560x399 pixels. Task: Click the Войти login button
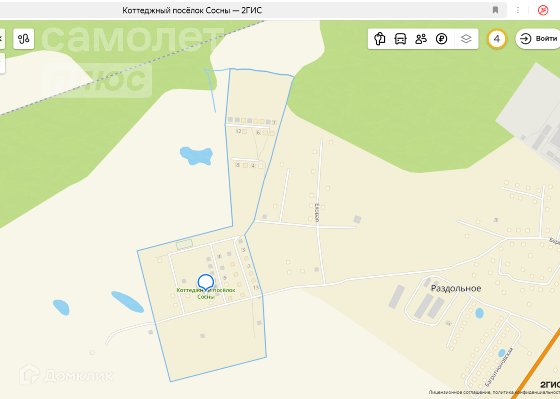pos(538,39)
